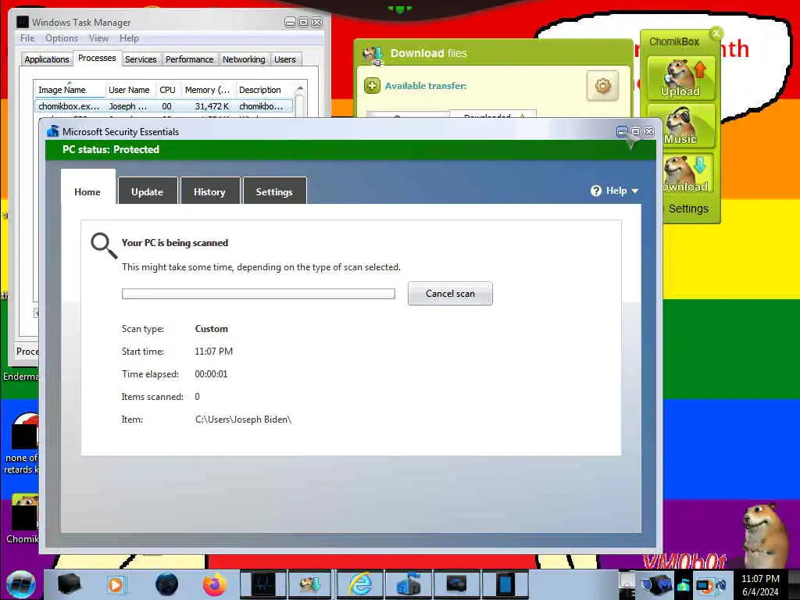Screen dimensions: 800x600
Task: Open Windows Media Player from the taskbar
Action: coord(116,584)
